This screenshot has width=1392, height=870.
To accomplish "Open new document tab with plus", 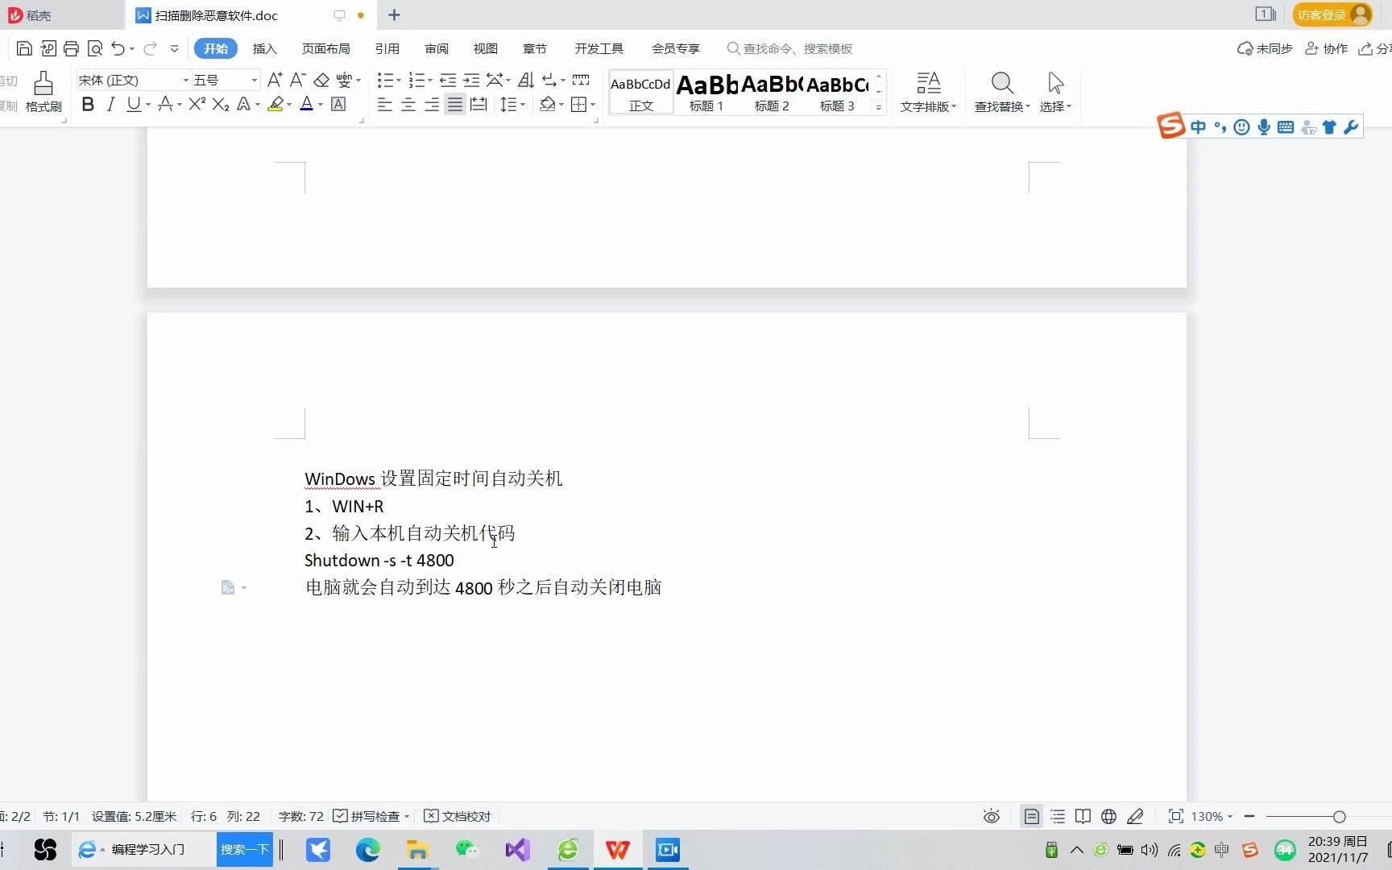I will (x=394, y=14).
